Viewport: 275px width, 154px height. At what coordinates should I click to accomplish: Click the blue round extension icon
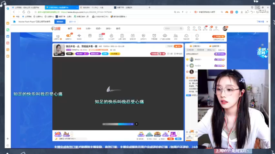[236, 12]
